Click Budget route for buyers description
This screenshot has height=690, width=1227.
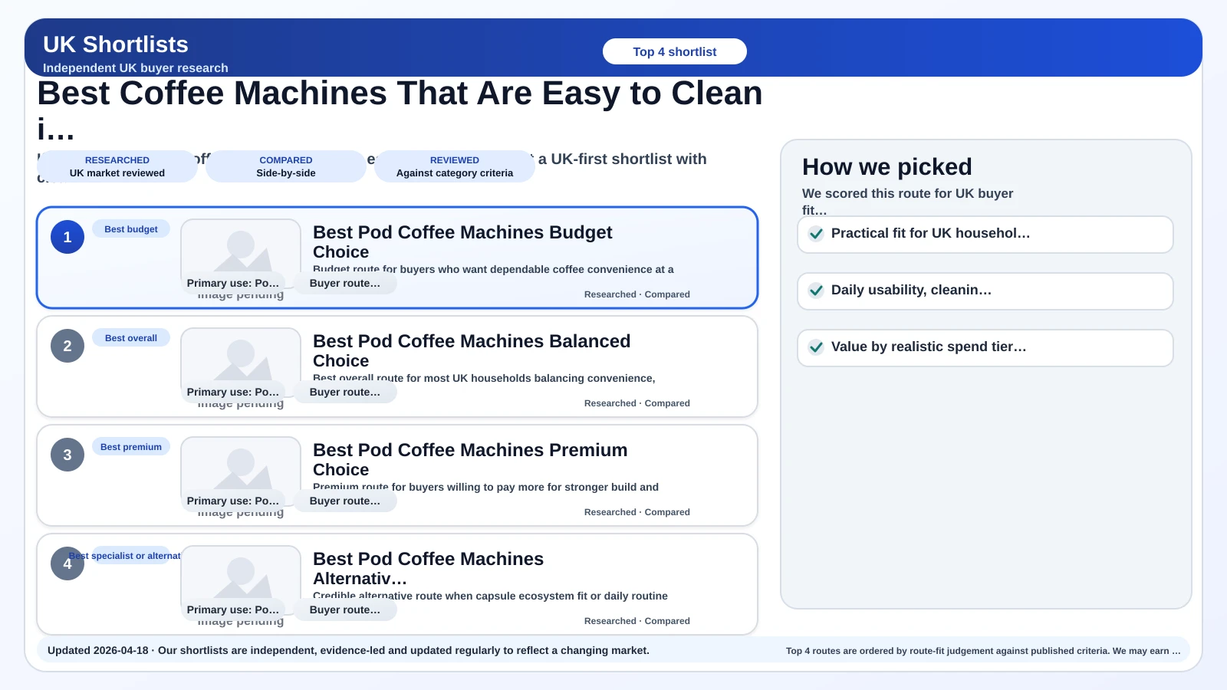coord(493,269)
